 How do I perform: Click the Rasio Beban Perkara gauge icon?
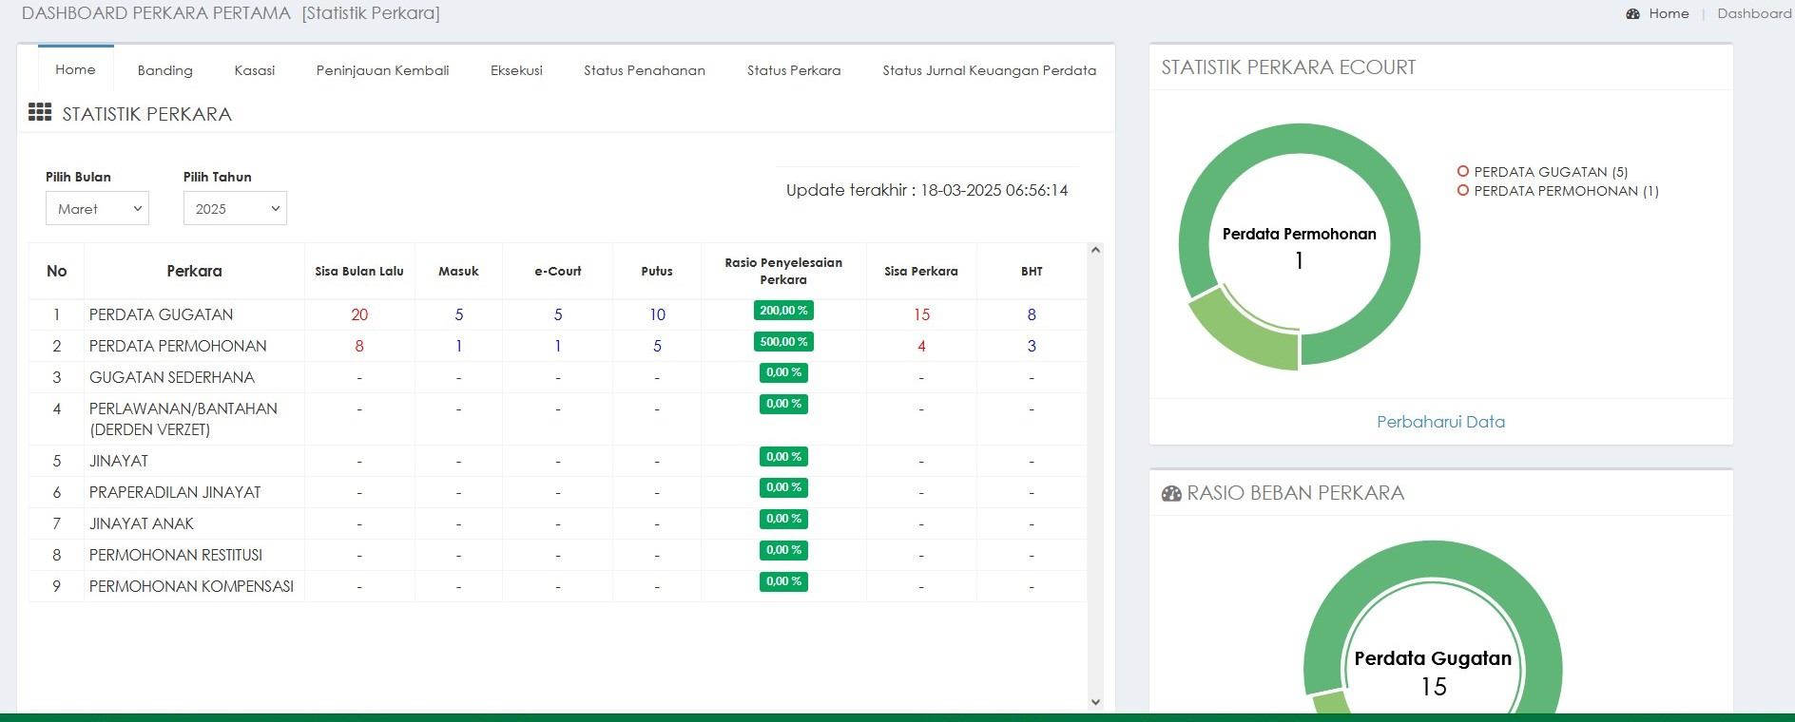coord(1171,494)
